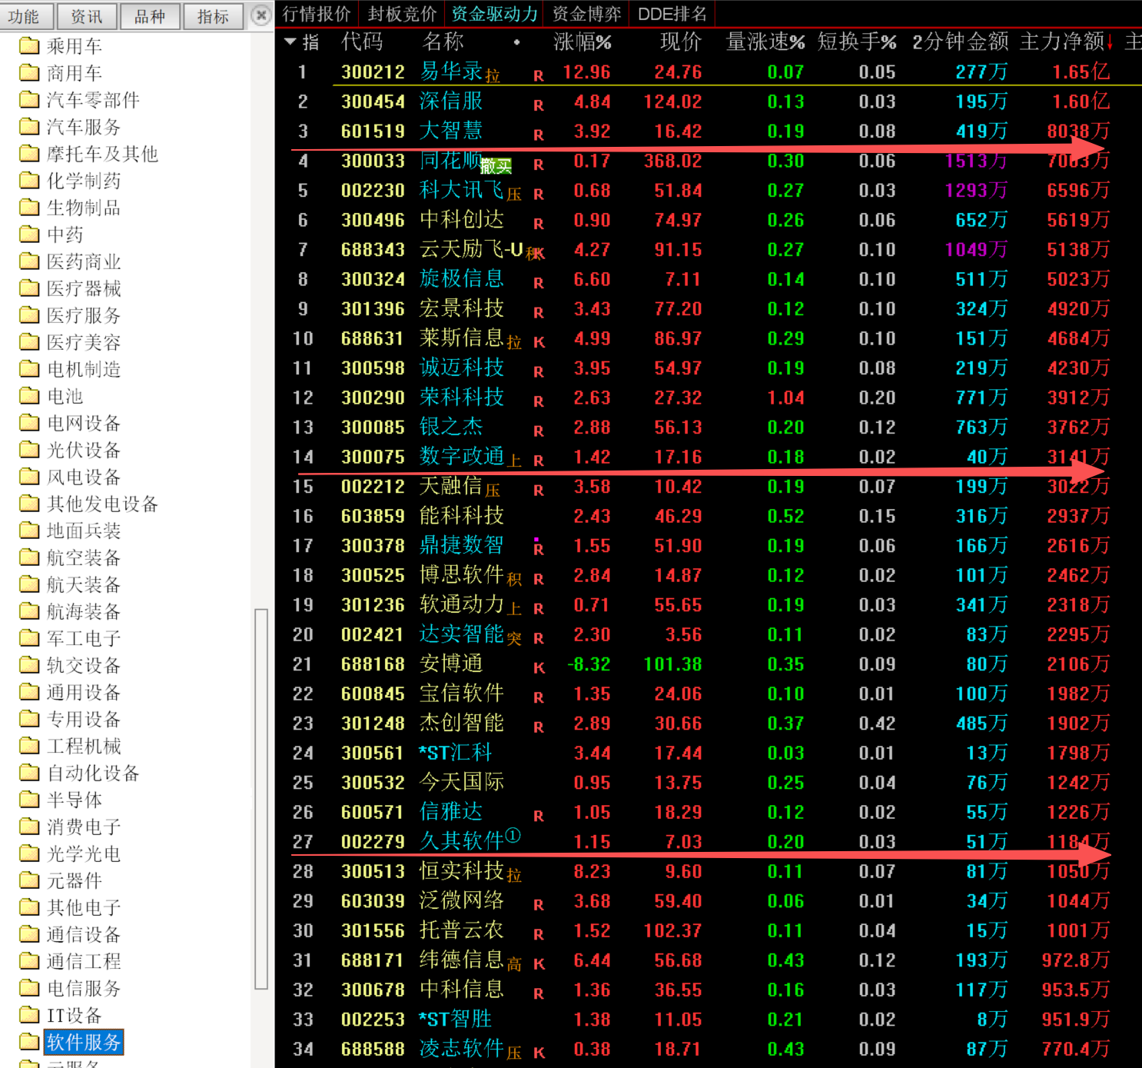This screenshot has height=1068, width=1142.
Task: Click the 撤买 tag on 同花顺
Action: point(496,166)
